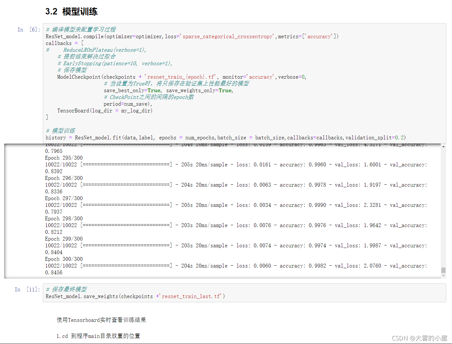
Task: Click the val_accuracy value 0.8392
Action: [54, 172]
